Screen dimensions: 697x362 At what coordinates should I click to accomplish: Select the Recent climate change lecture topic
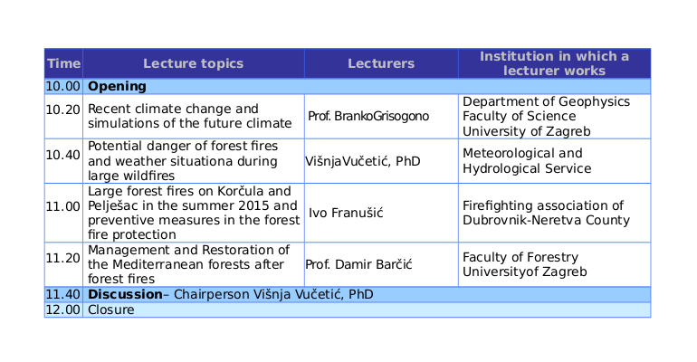tap(189, 116)
